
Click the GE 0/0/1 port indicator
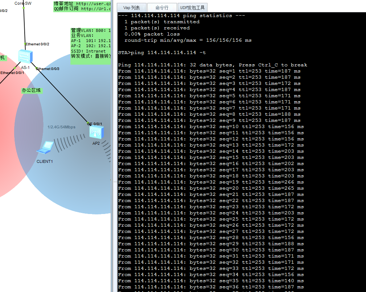[x=88, y=123]
